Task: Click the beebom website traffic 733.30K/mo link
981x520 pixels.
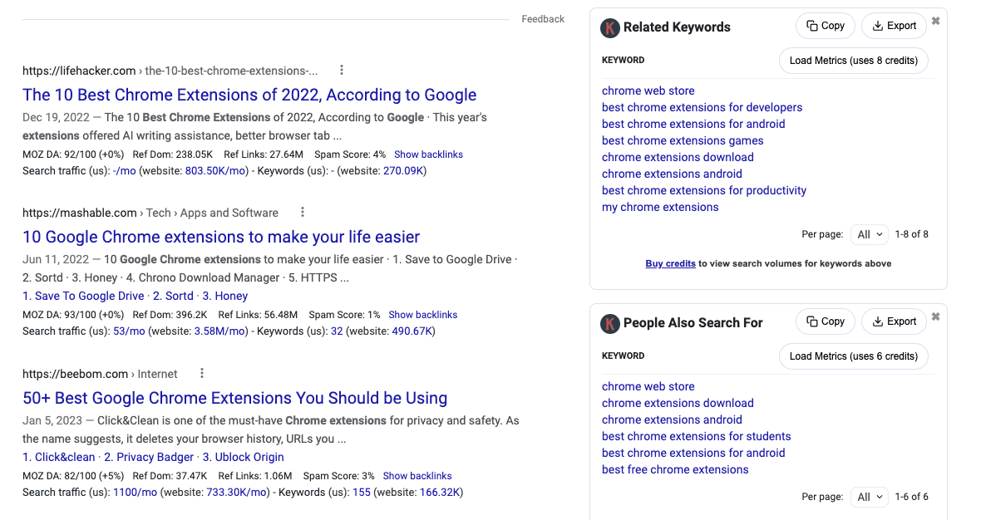Action: [x=236, y=493]
